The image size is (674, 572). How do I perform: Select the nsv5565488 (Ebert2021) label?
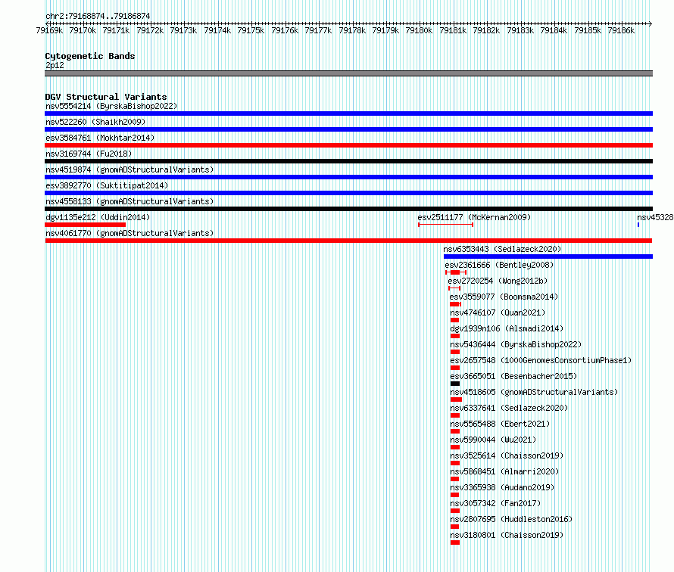(500, 424)
